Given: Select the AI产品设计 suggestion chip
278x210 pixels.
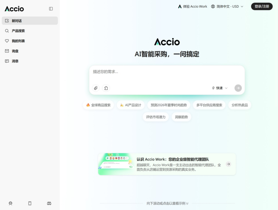Looking at the screenshot, I should 130,105.
